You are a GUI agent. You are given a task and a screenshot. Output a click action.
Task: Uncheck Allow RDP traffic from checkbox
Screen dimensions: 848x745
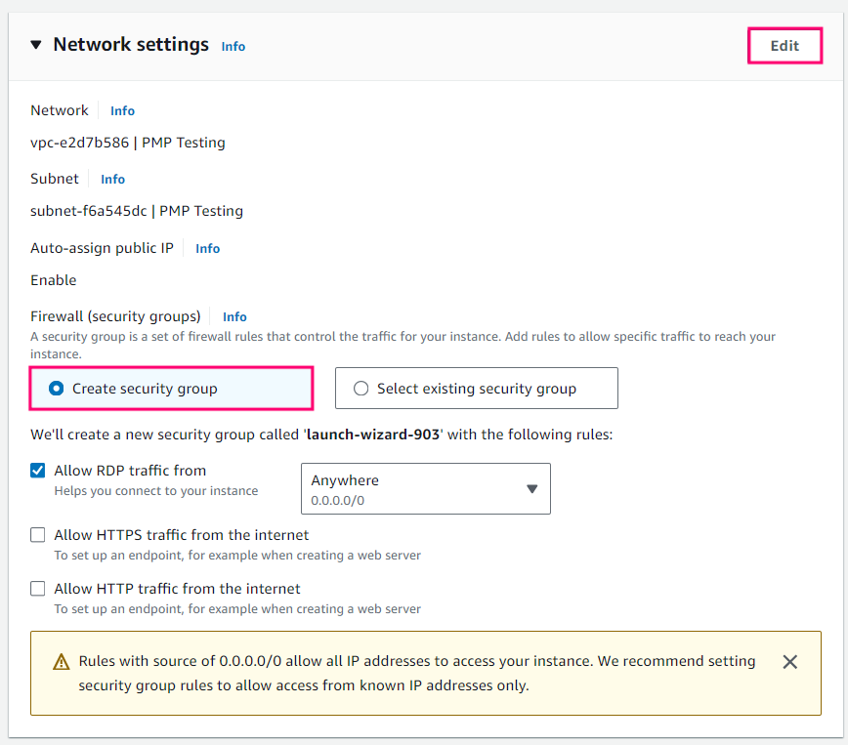38,471
